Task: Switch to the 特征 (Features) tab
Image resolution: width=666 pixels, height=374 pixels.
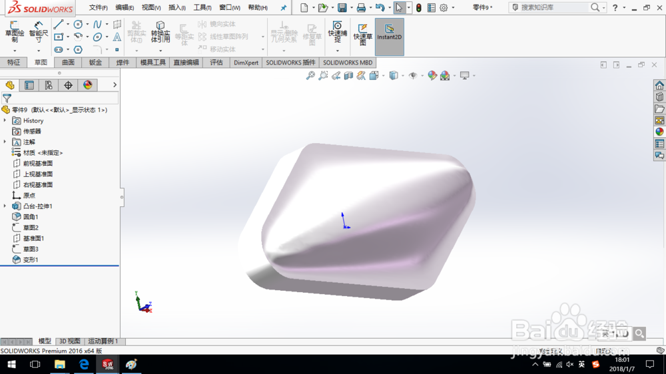Action: click(13, 63)
